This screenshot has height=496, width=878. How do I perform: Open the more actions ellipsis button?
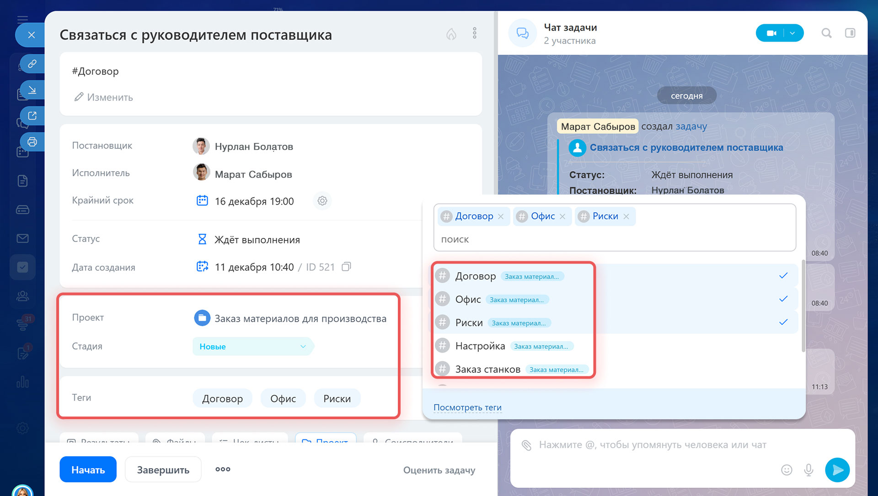pyautogui.click(x=223, y=470)
